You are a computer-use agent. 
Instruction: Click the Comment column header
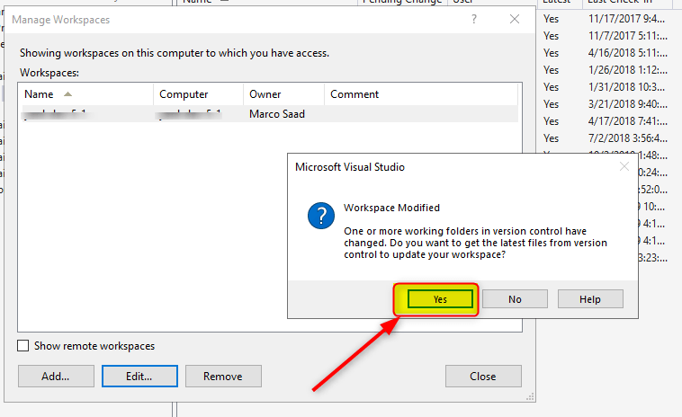354,94
